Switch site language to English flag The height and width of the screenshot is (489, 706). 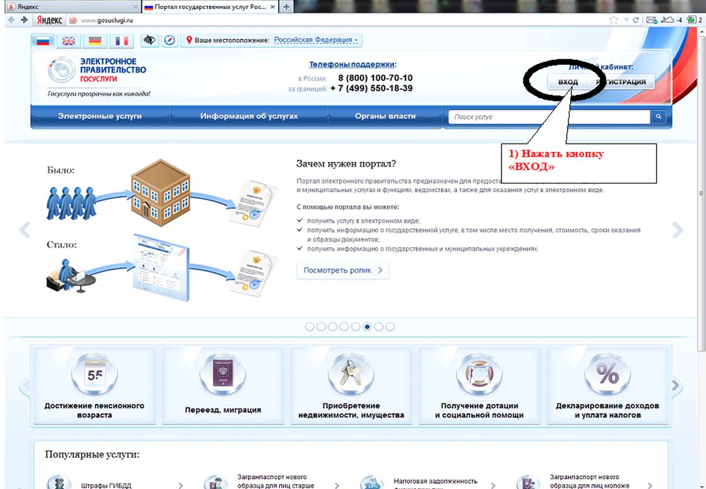69,40
